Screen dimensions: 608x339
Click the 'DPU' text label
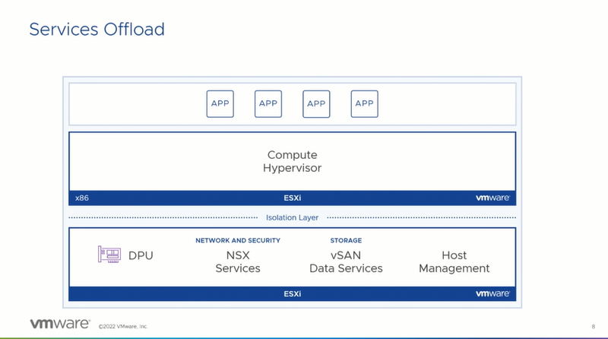coord(141,255)
